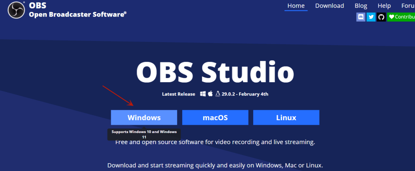Open the Help menu item
The image size is (415, 171).
384,6
